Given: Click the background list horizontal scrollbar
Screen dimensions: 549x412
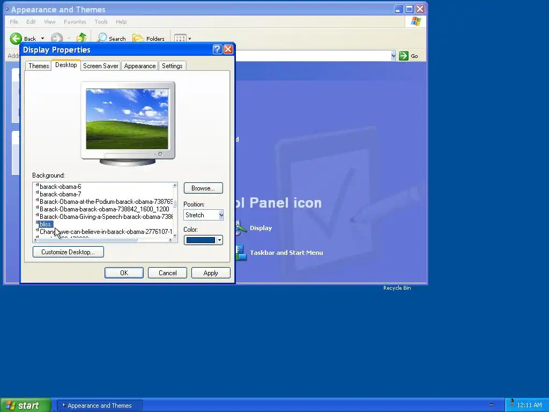Looking at the screenshot, I should point(87,240).
